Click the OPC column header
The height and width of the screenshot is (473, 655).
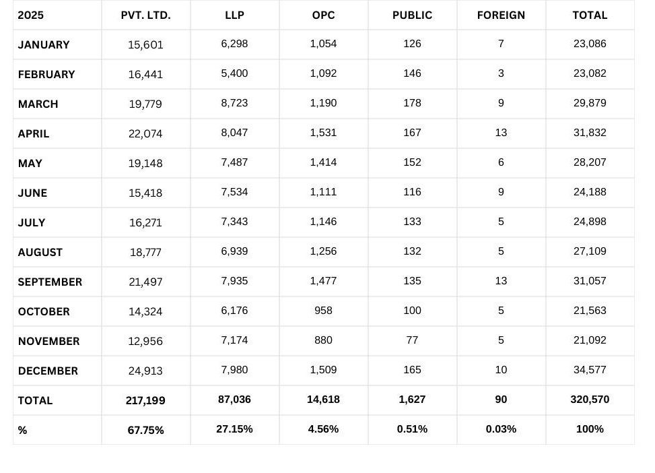[x=323, y=15]
